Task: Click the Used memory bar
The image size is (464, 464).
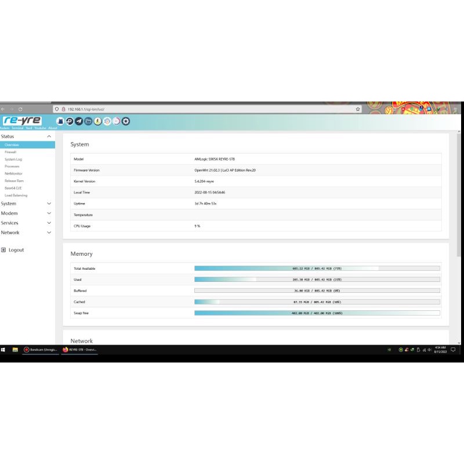Action: pos(317,280)
